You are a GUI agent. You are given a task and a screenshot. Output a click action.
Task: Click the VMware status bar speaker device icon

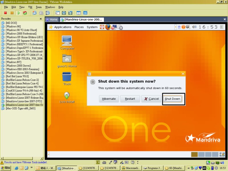click(x=222, y=162)
